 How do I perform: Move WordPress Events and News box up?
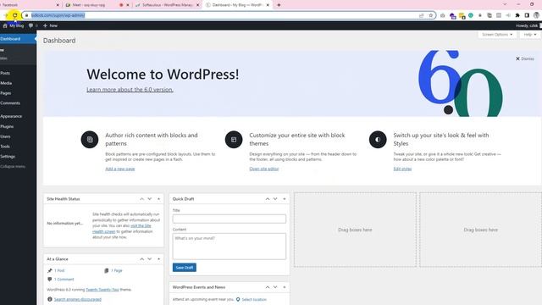pyautogui.click(x=268, y=287)
